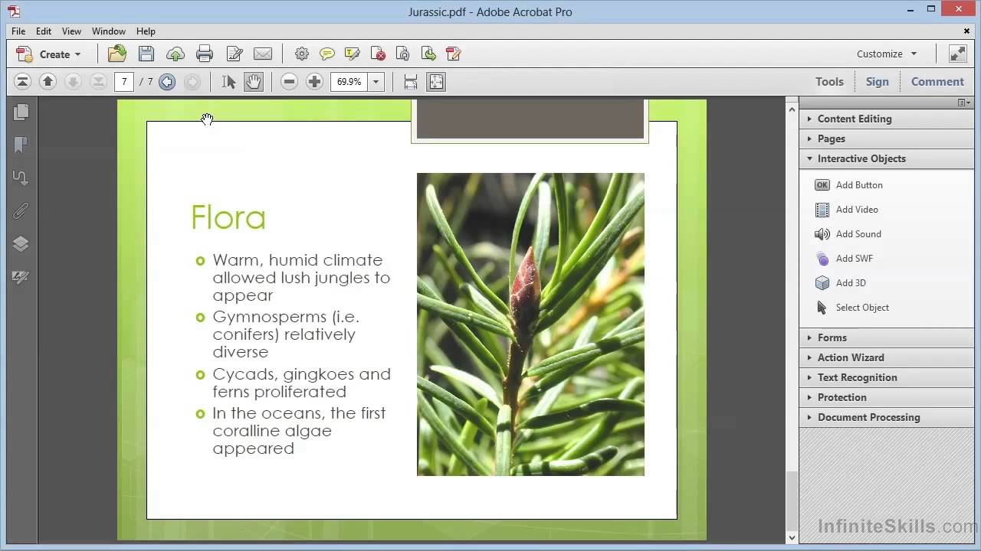Print the document using the printer icon

(x=205, y=54)
